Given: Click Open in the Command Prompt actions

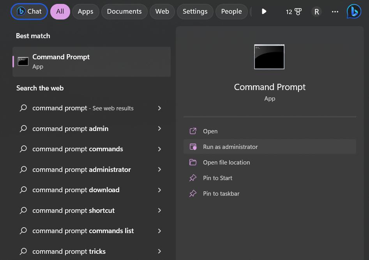Looking at the screenshot, I should pyautogui.click(x=270, y=131).
